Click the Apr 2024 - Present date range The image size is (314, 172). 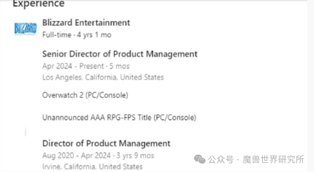pos(74,66)
